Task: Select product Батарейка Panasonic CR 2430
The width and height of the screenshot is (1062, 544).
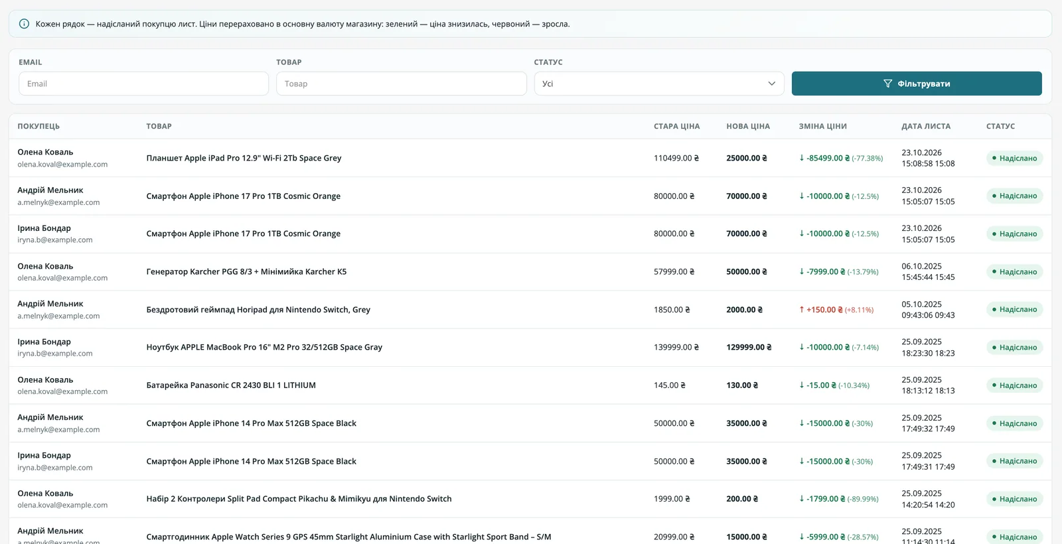Action: (231, 385)
